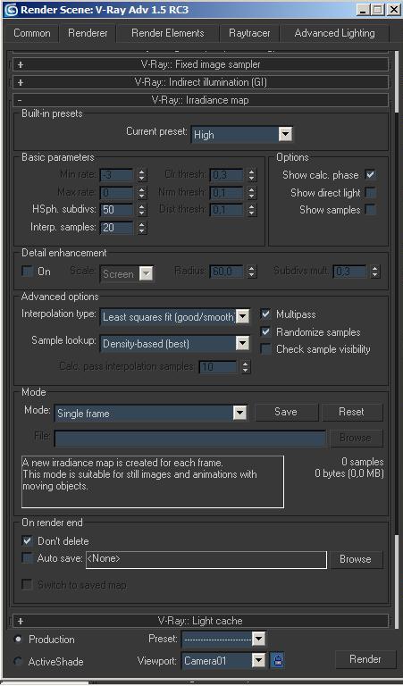Select the ActiveShade radio button
This screenshot has width=403, height=686.
coord(18,661)
